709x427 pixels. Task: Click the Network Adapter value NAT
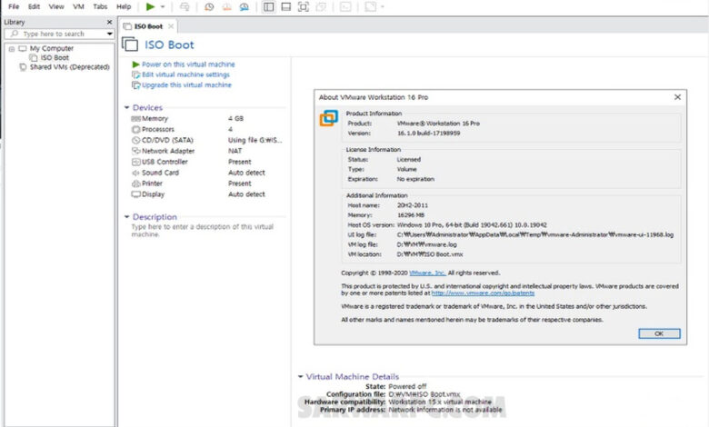(235, 151)
